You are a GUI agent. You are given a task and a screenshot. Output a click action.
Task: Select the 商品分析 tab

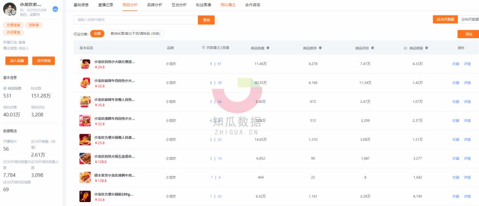click(x=130, y=5)
